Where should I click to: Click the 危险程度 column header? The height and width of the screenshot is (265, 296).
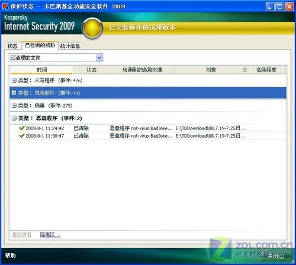266,70
